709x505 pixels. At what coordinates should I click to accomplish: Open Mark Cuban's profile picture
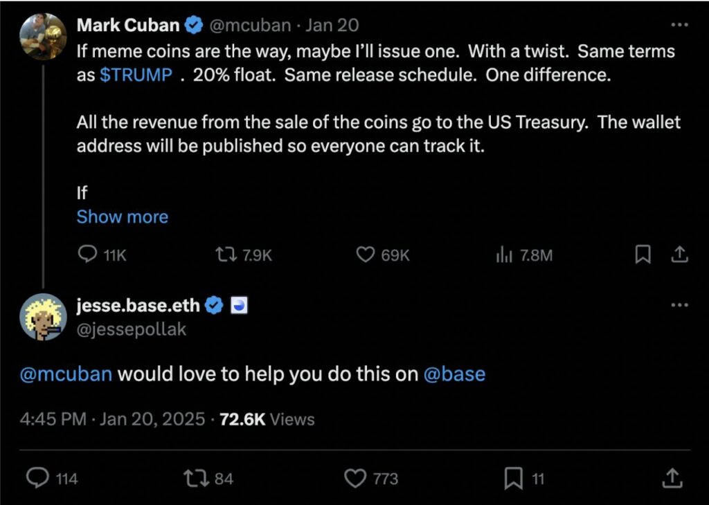[43, 37]
